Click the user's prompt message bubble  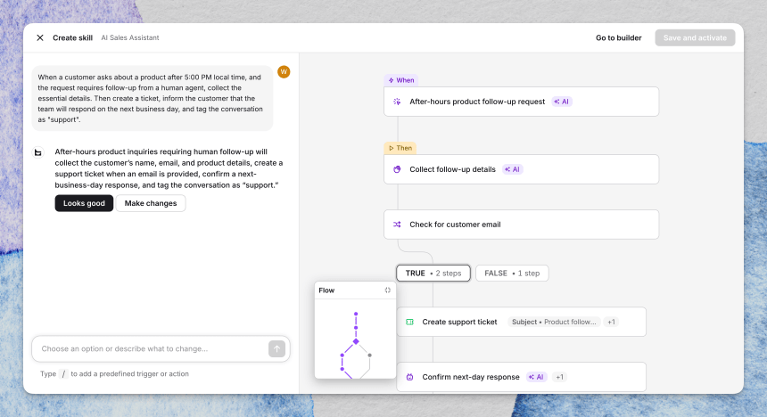tap(153, 98)
